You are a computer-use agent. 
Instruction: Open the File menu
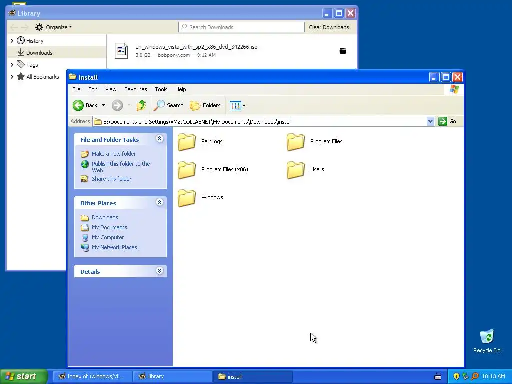(x=76, y=89)
